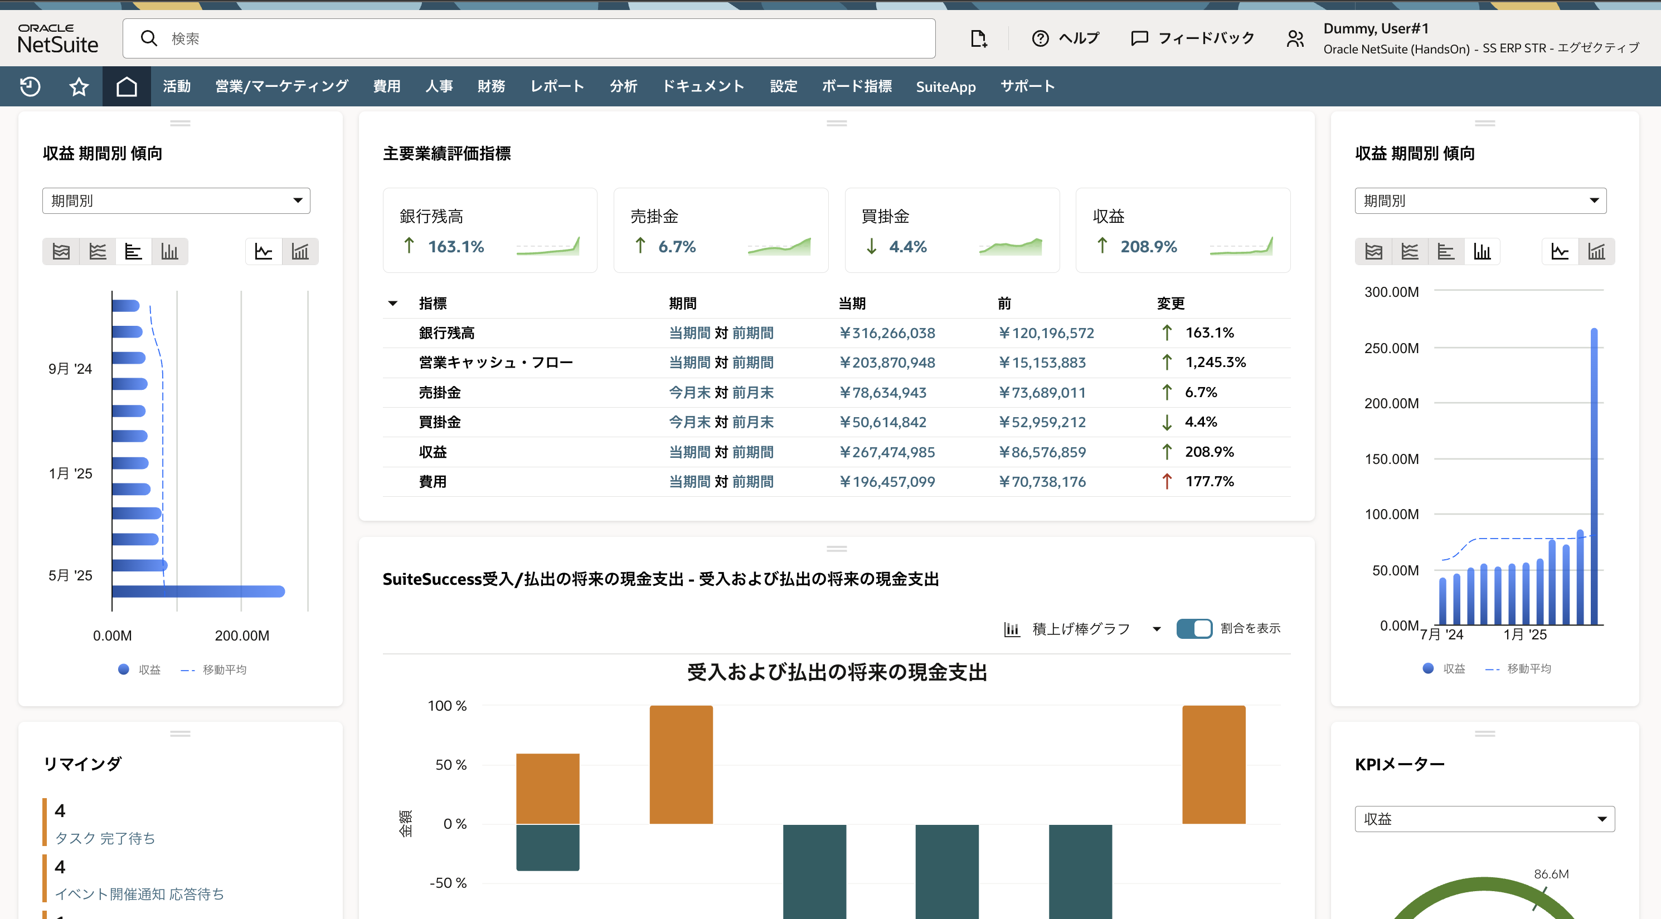Click the user roles icon next to Dummy, User#1
Viewport: 1661px width, 919px height.
(x=1295, y=38)
